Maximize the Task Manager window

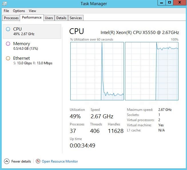point(170,2)
